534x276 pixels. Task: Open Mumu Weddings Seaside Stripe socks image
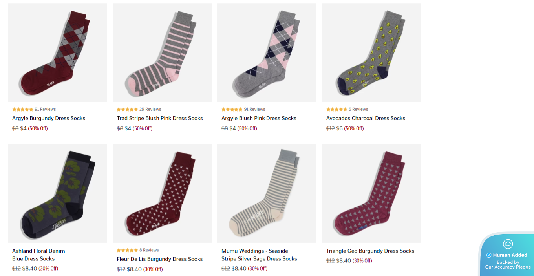pos(267,193)
